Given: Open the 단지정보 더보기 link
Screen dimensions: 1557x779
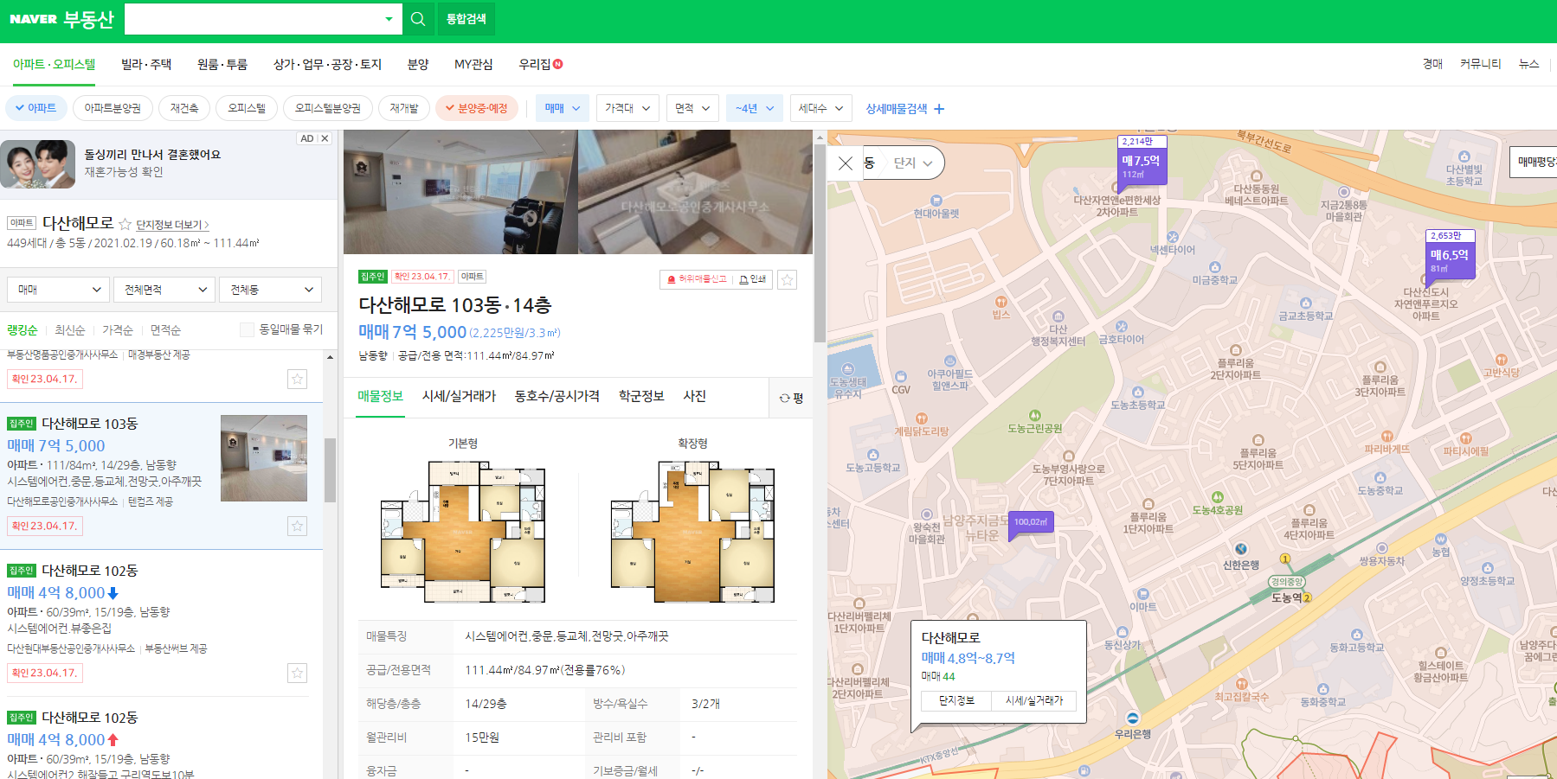Looking at the screenshot, I should click(x=172, y=225).
